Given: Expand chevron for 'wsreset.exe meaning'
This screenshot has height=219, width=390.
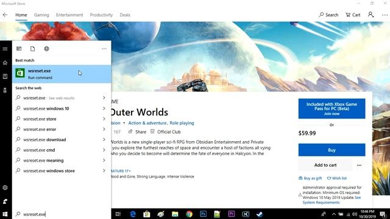Looking at the screenshot, I should (104, 161).
